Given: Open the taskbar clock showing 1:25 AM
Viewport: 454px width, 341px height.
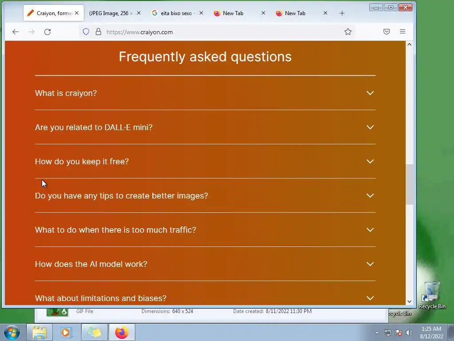Looking at the screenshot, I should tap(431, 333).
